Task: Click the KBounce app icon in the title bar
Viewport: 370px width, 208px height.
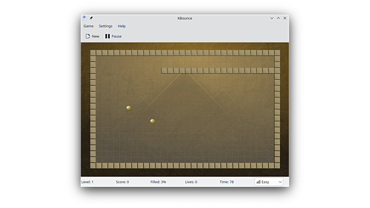Action: (x=84, y=18)
